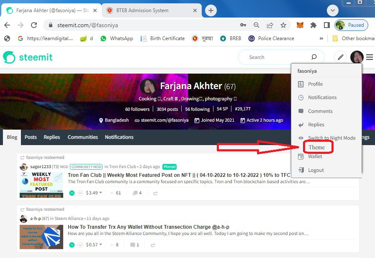Expand hidden bookmarks with double chevron
The image size is (375, 258).
coord(321,38)
